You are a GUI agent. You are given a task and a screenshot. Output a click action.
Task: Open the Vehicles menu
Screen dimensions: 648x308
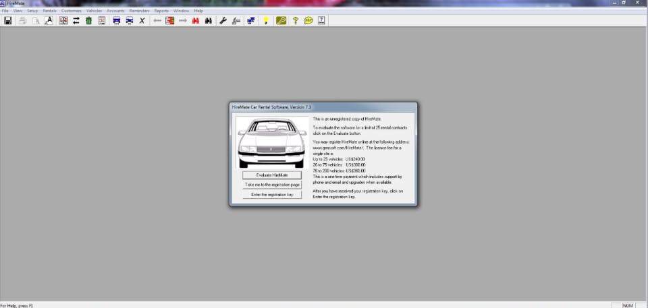click(94, 11)
